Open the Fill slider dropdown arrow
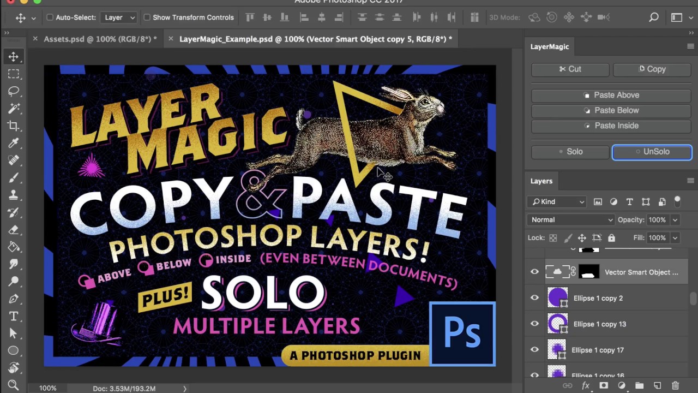This screenshot has height=393, width=698. (x=675, y=238)
